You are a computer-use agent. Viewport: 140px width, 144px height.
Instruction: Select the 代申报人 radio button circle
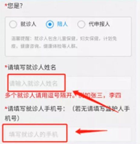81,24
